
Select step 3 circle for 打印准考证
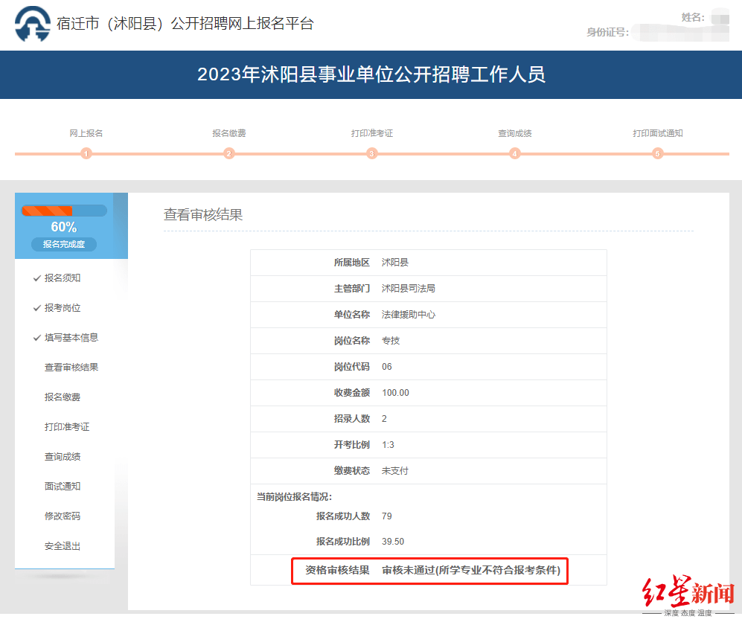(x=372, y=153)
